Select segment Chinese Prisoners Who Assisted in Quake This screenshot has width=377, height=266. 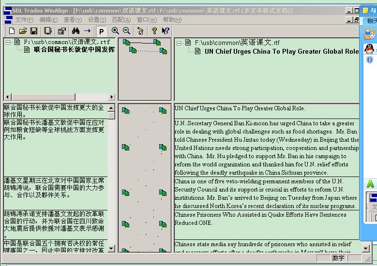267,225
